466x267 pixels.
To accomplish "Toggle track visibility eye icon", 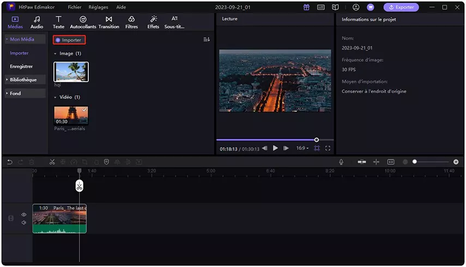I will pyautogui.click(x=24, y=215).
